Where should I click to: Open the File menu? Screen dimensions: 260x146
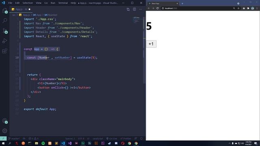coord(10,3)
